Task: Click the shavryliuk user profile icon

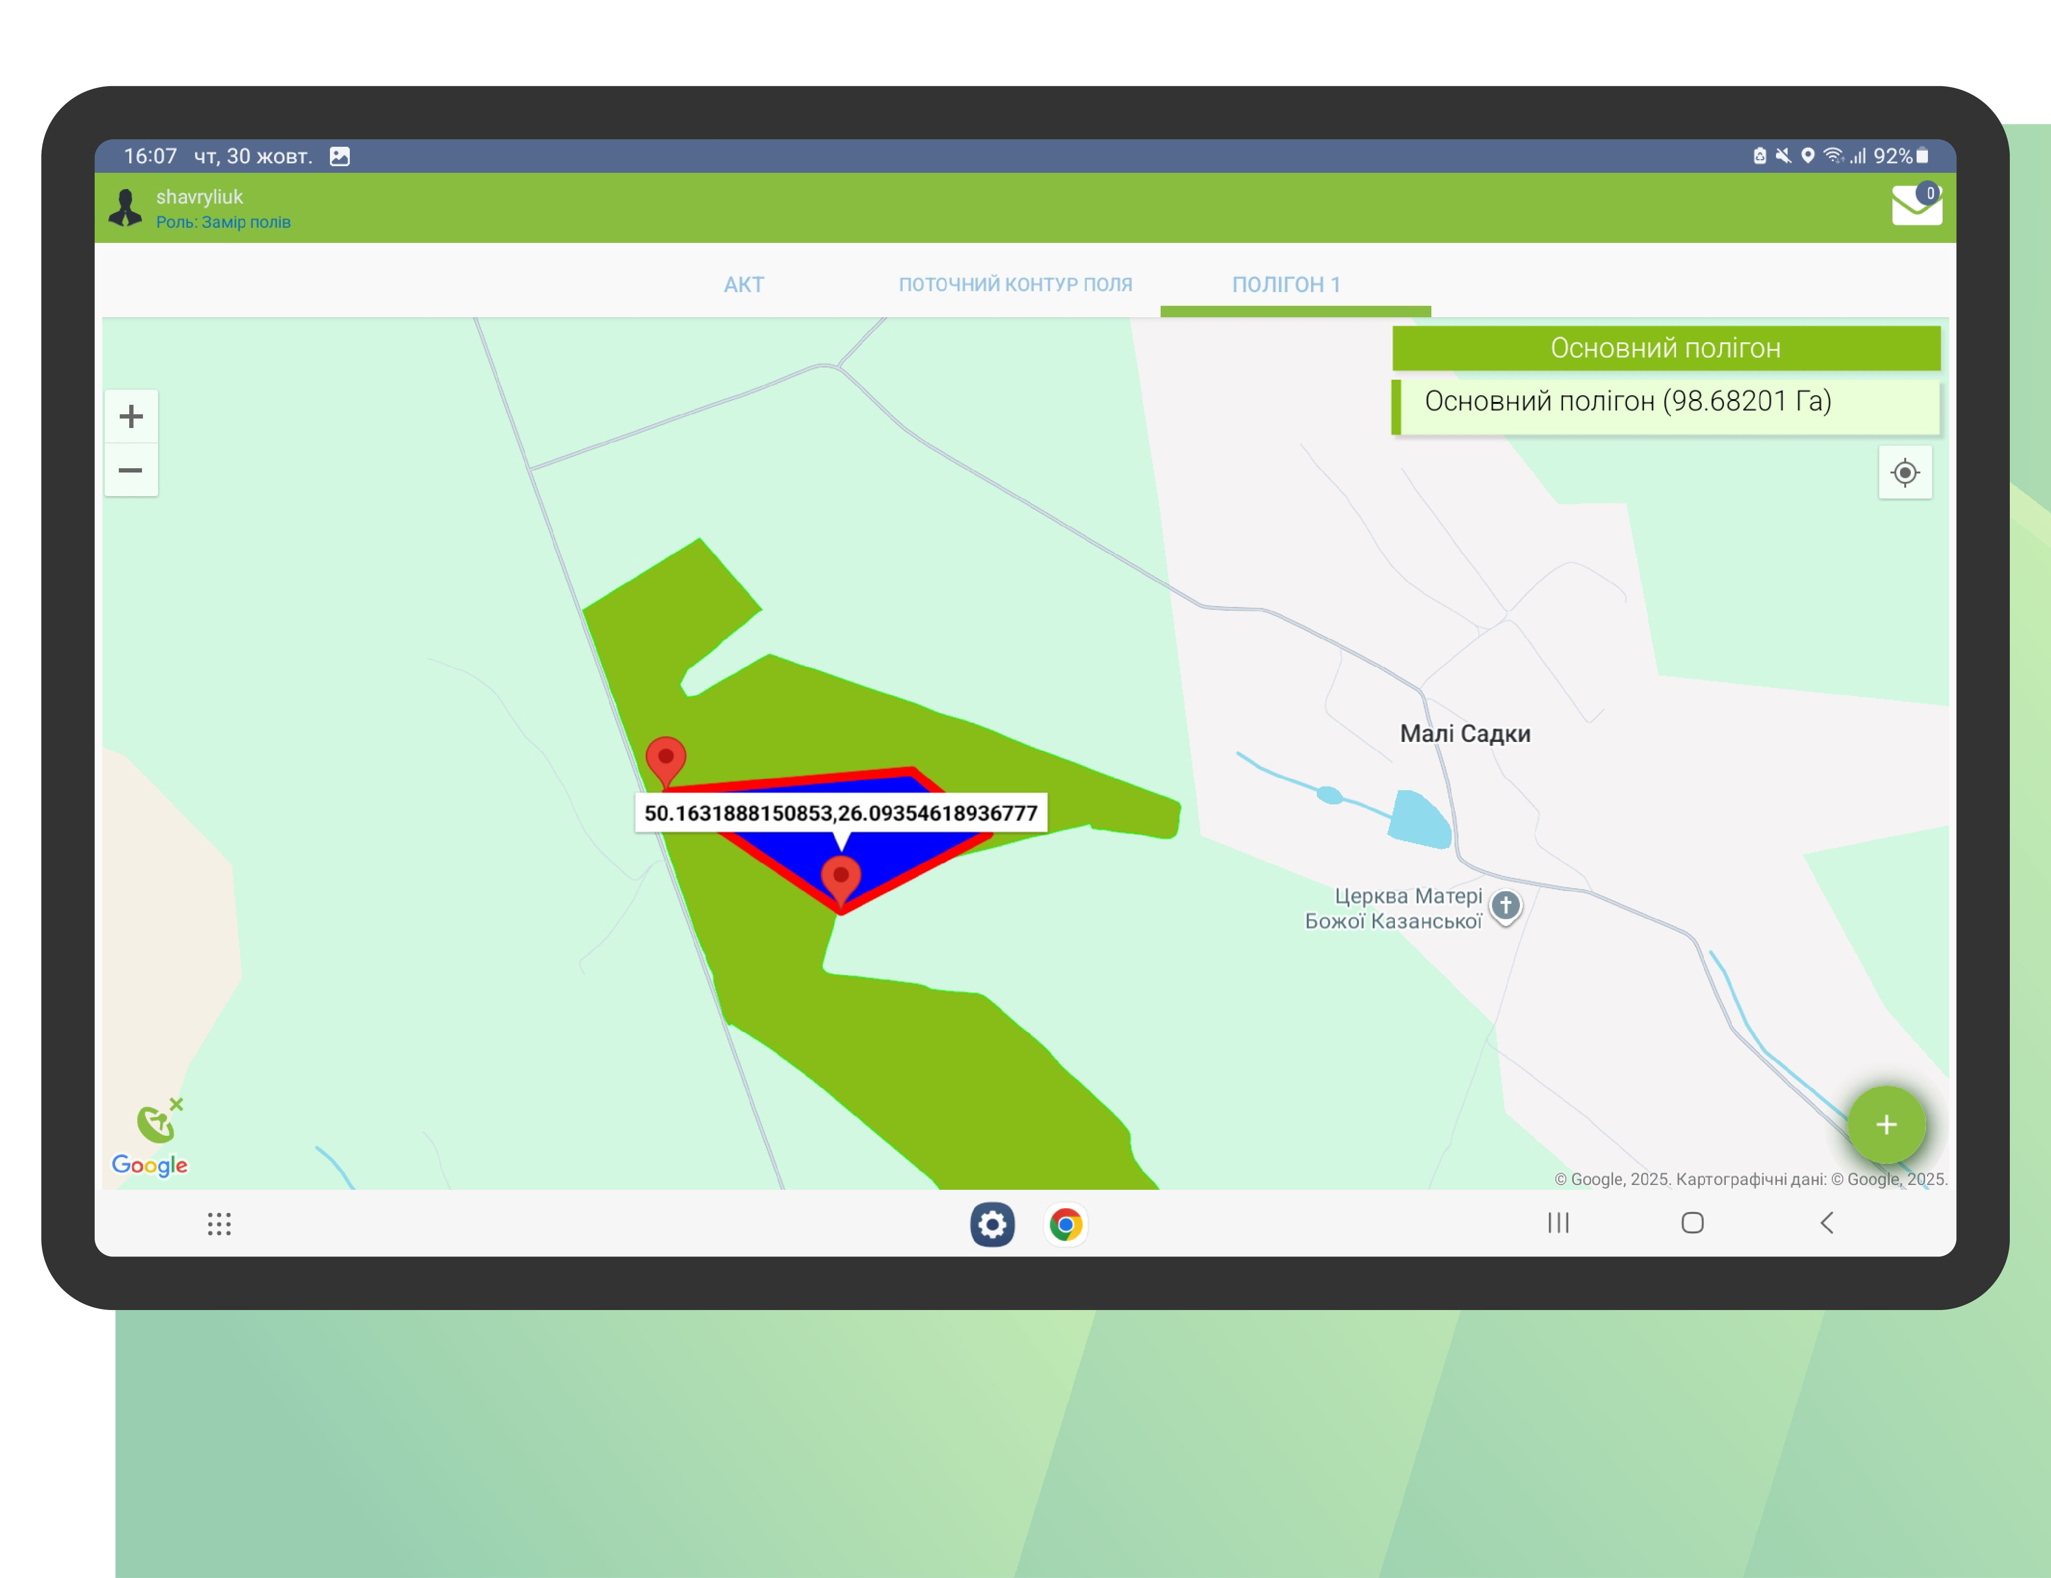Action: point(125,207)
